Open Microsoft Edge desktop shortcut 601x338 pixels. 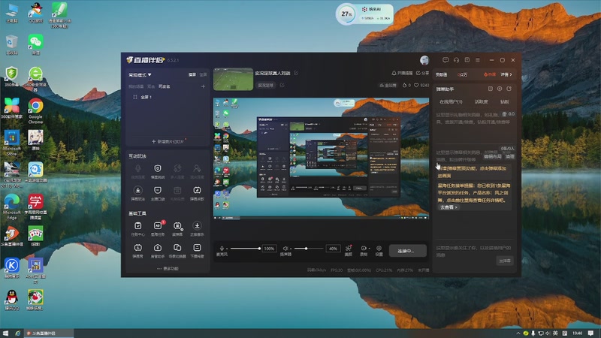[x=12, y=207]
